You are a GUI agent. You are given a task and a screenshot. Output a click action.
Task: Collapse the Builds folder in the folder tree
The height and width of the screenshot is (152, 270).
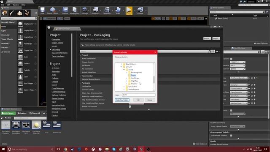coord(124,70)
